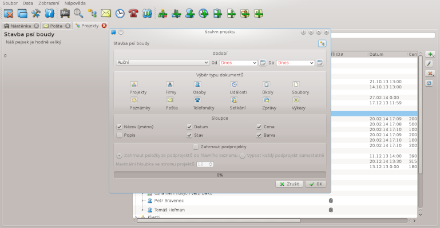Click the Zrušit button
Viewport: 440px width, 228px height.
click(x=289, y=184)
